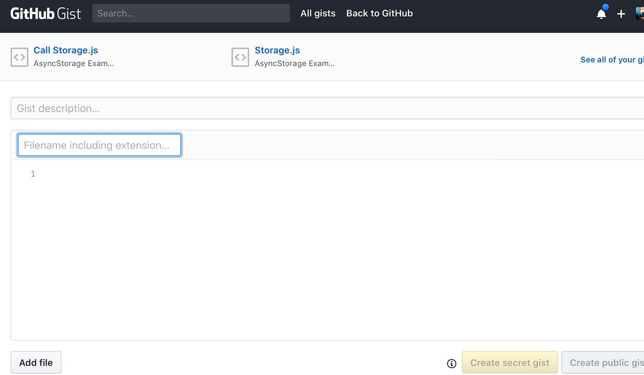The height and width of the screenshot is (375, 644).
Task: Click the GitHub Gist logo
Action: click(46, 13)
